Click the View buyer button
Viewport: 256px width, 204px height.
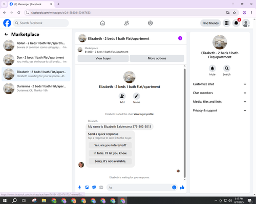103,58
